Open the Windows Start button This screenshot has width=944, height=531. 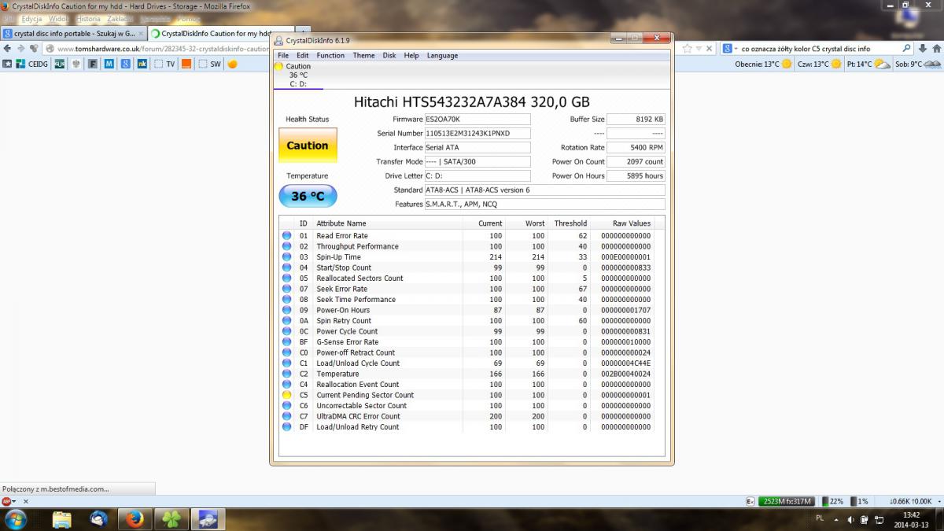point(15,519)
